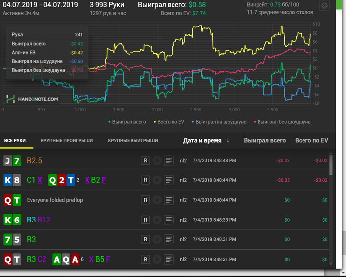Click the R replayer button for J7 hand
This screenshot has height=277, width=346.
145,161
